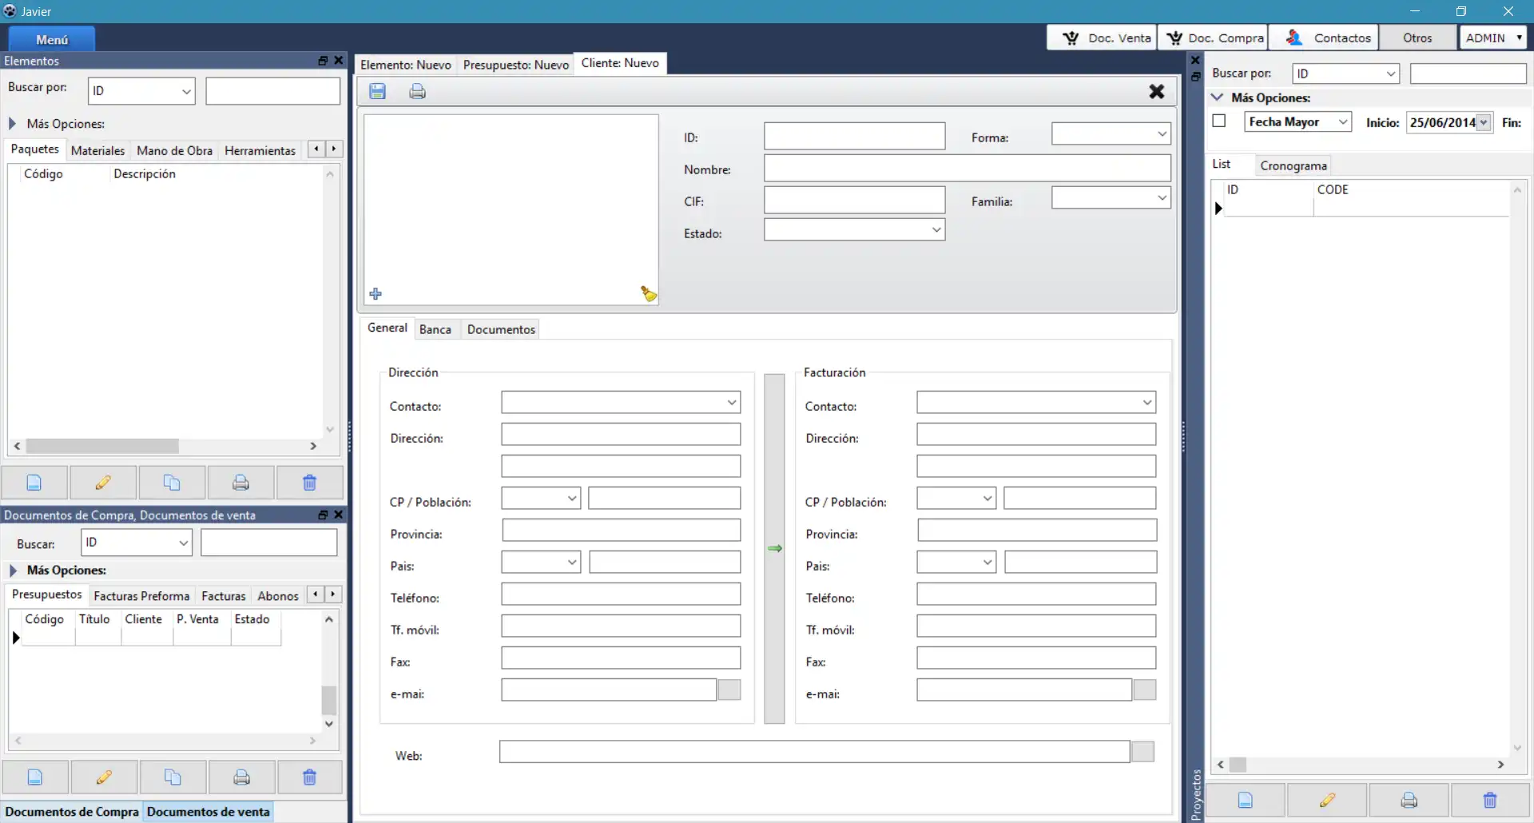Open Contactos

(1324, 38)
